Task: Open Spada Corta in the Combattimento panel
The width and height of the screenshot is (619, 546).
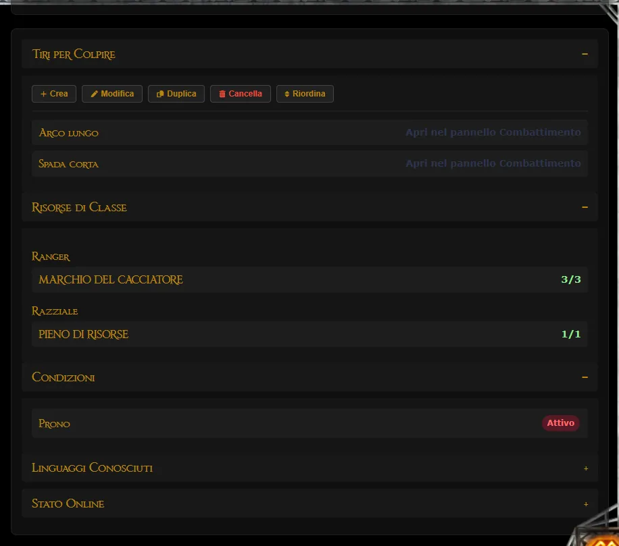Action: point(493,163)
